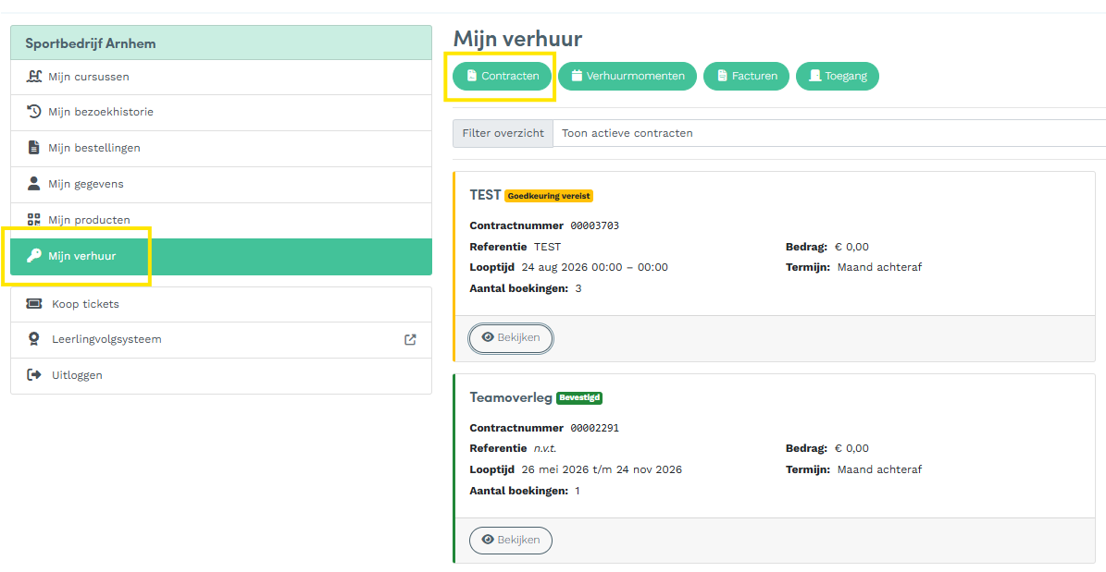Switch to the Verhuurmomenten tab
This screenshot has height=572, width=1106.
628,76
